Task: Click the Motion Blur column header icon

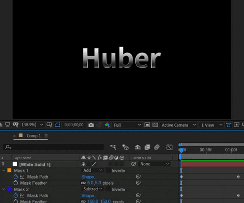Action: coord(111,158)
